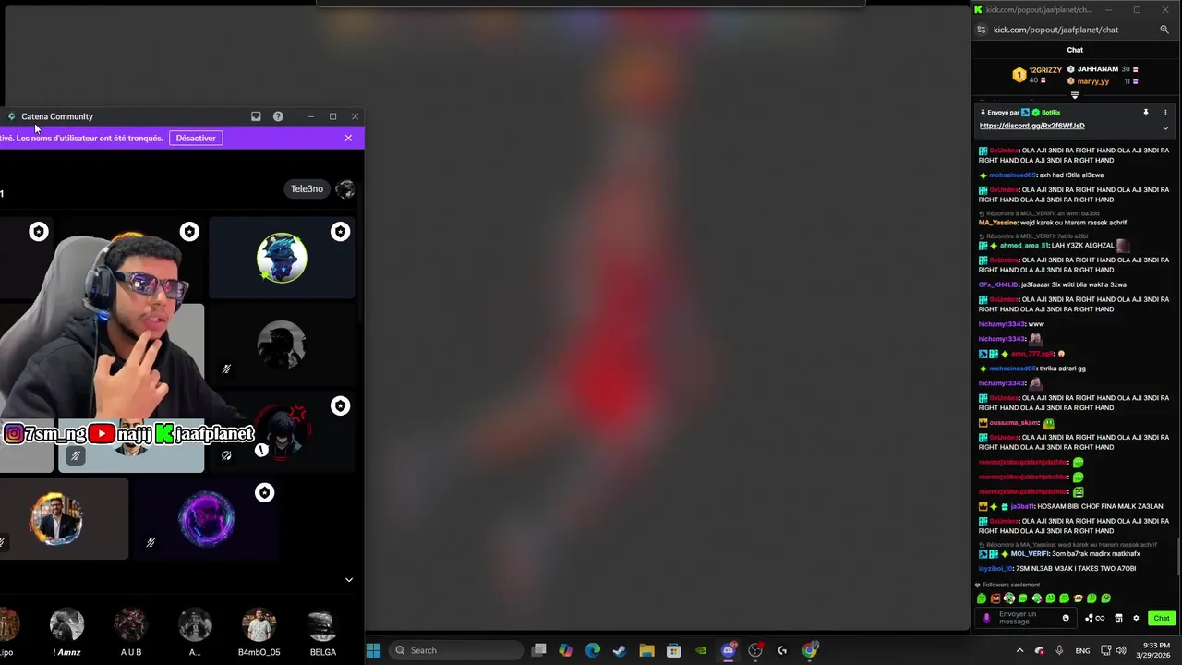Open the channel points infinity icon
The height and width of the screenshot is (665, 1182).
coord(1095,619)
